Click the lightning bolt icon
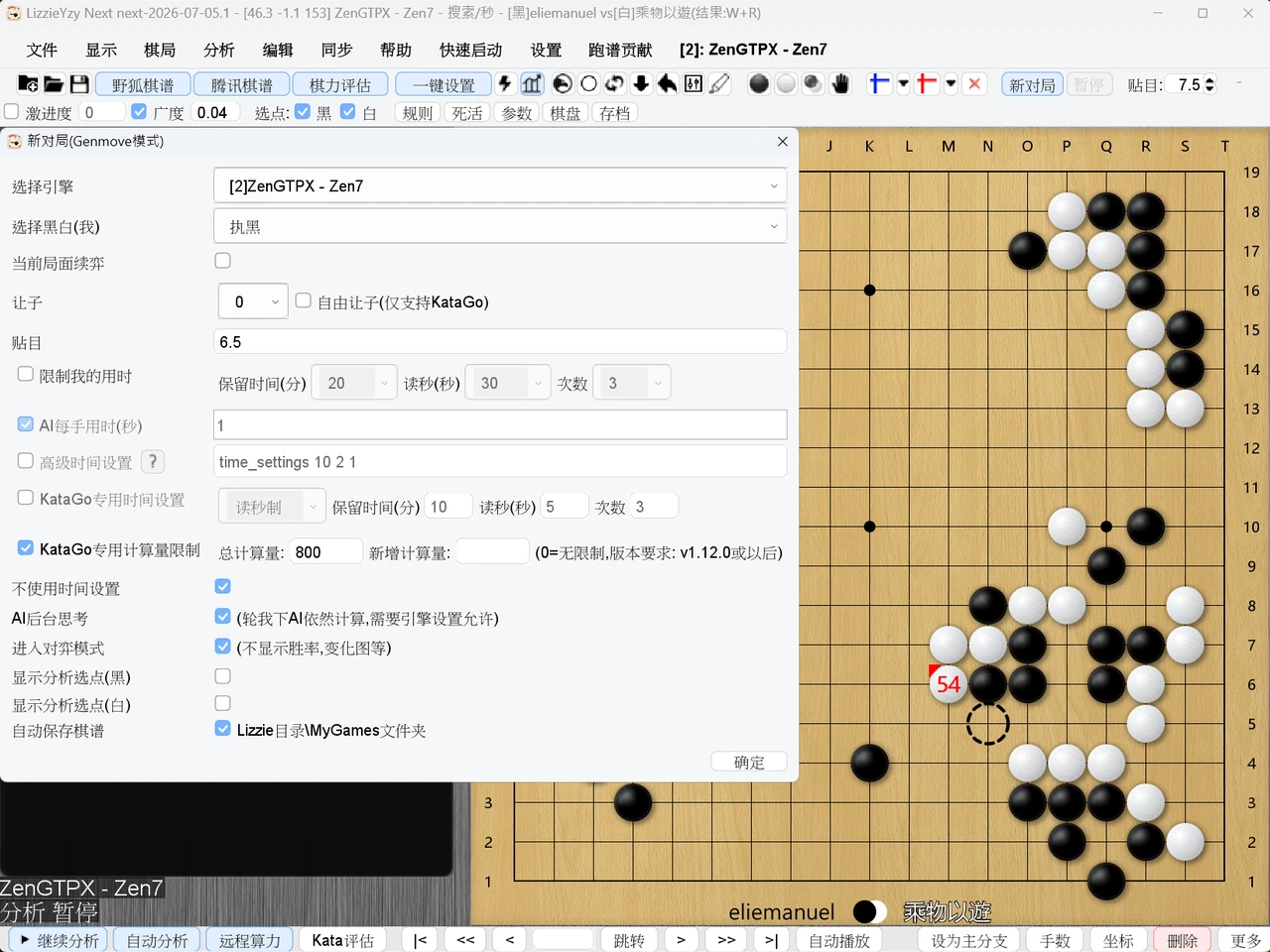This screenshot has width=1270, height=952. tap(505, 84)
